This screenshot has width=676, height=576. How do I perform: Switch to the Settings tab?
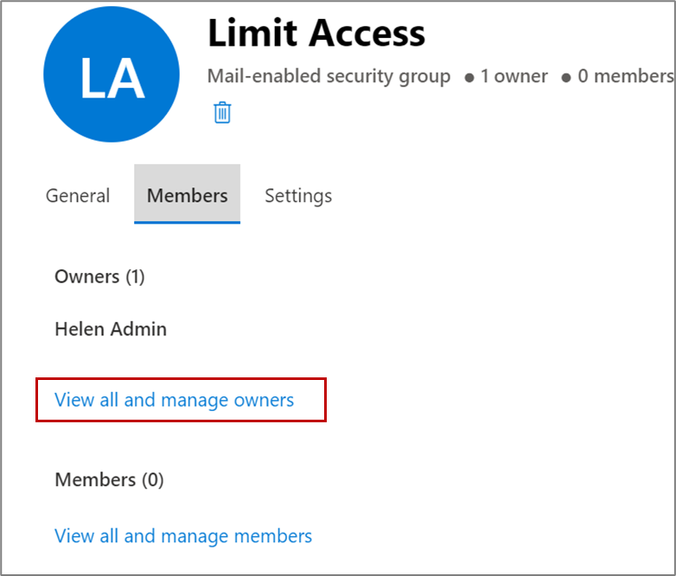click(x=298, y=195)
